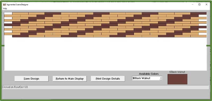The height and width of the screenshot is (101, 212).
Task: Click the Segmented Scene Designer app icon
Action: point(4,4)
